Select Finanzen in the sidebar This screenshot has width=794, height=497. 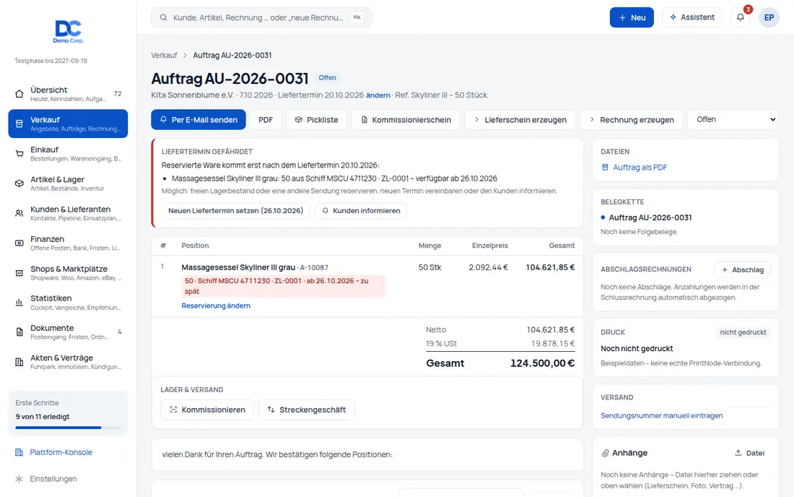click(x=68, y=243)
